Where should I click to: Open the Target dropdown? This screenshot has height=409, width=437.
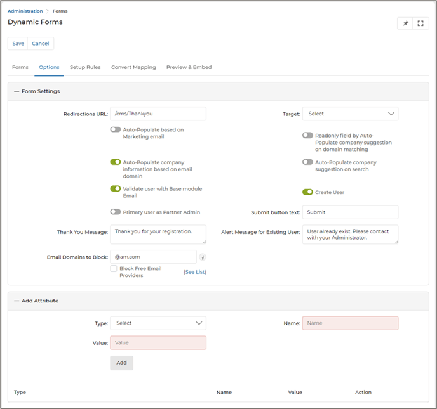click(350, 114)
